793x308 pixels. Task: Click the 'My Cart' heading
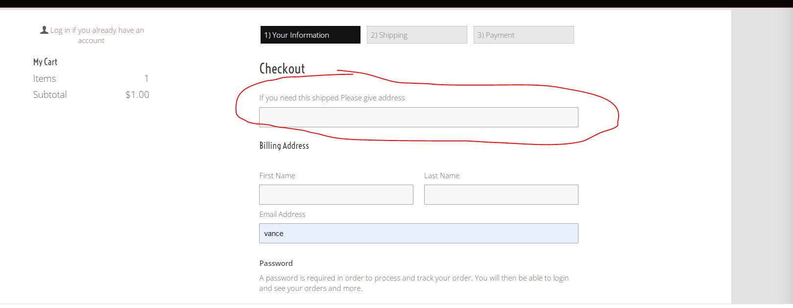click(x=45, y=62)
